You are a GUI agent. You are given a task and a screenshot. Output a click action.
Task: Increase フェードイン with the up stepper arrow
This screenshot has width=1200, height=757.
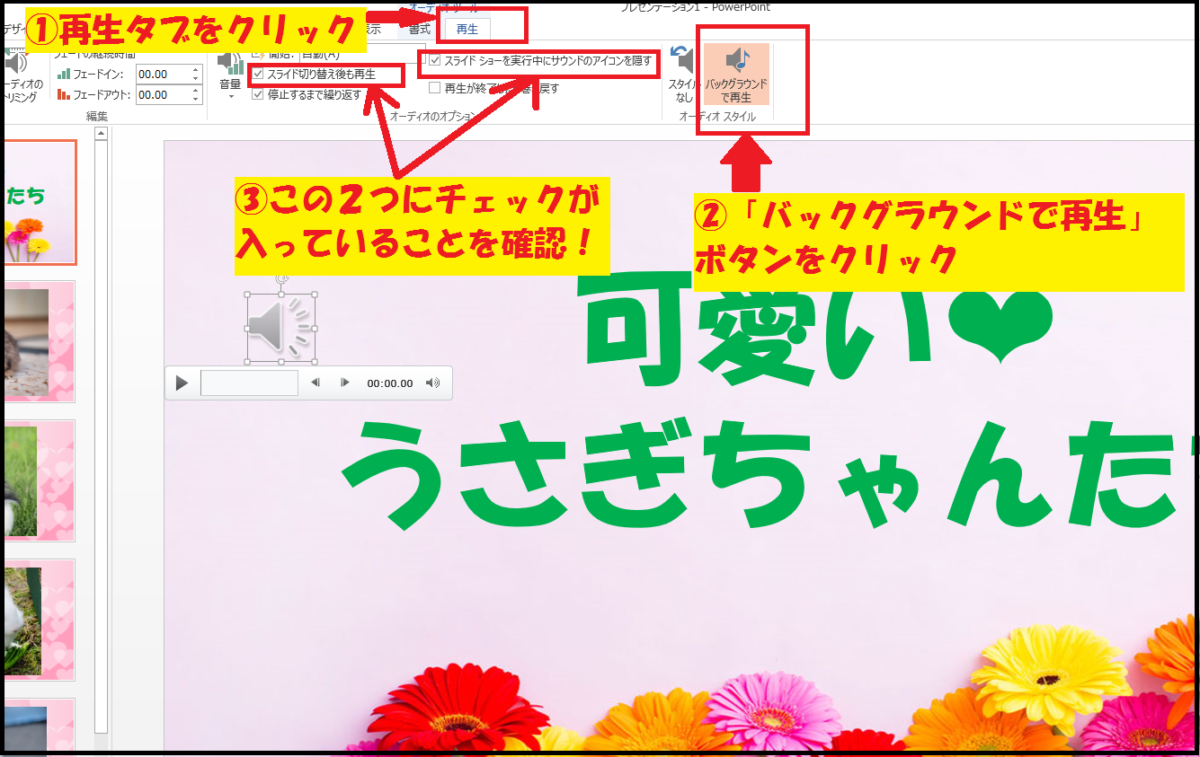pos(196,69)
